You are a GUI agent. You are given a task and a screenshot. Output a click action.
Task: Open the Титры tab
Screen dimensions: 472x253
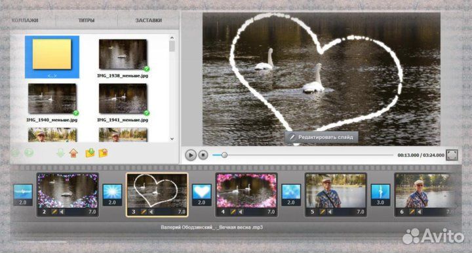click(x=87, y=20)
